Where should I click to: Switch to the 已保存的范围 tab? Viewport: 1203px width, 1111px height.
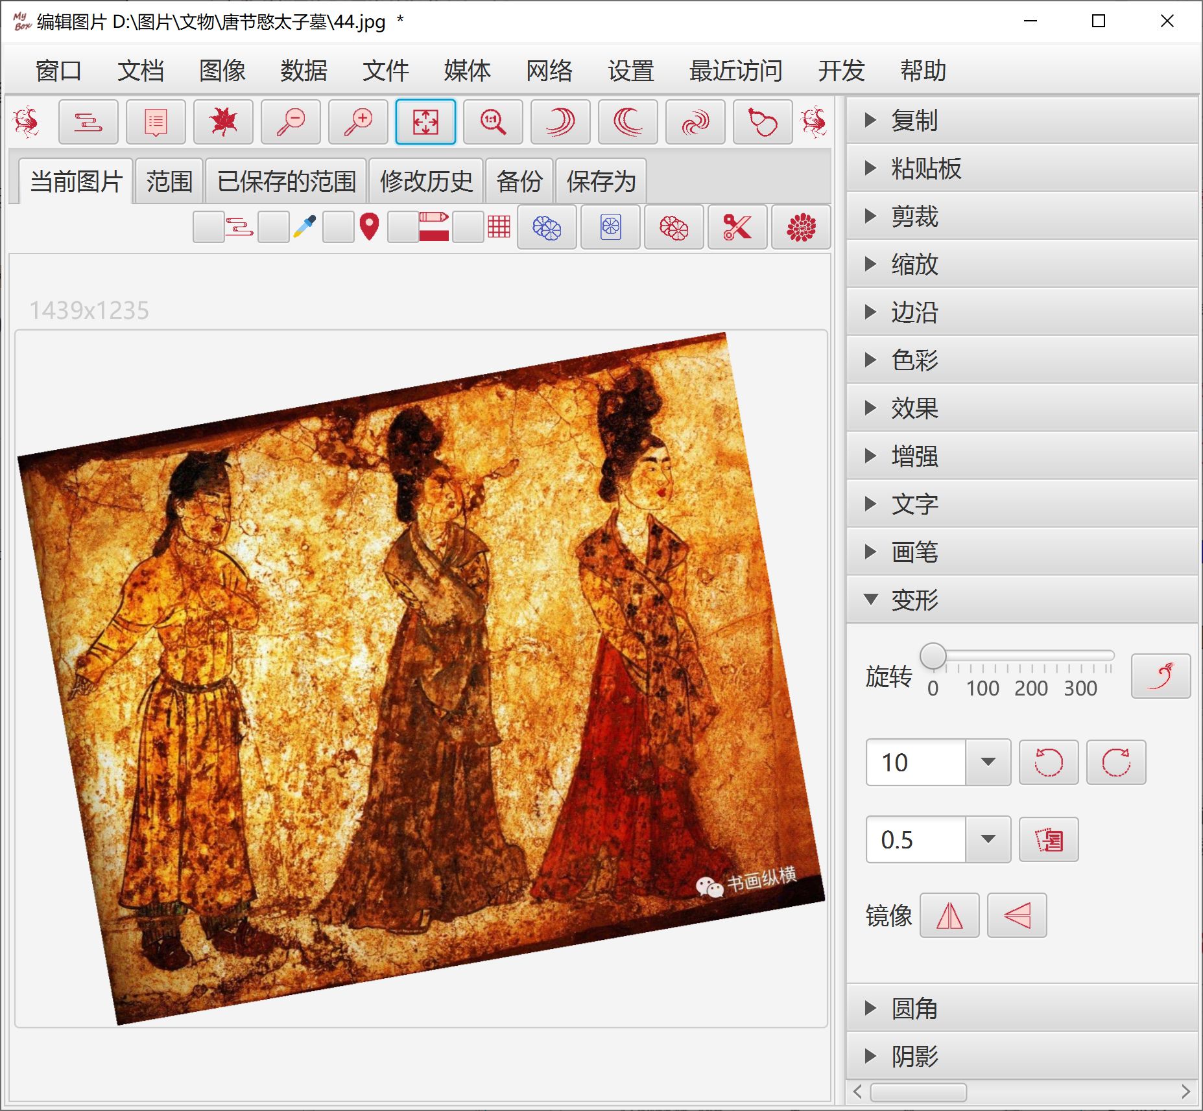pyautogui.click(x=287, y=181)
